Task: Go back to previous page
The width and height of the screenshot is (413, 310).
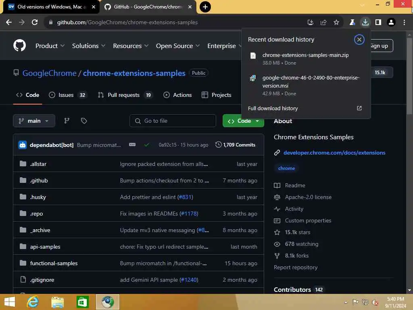Action: coord(9,23)
